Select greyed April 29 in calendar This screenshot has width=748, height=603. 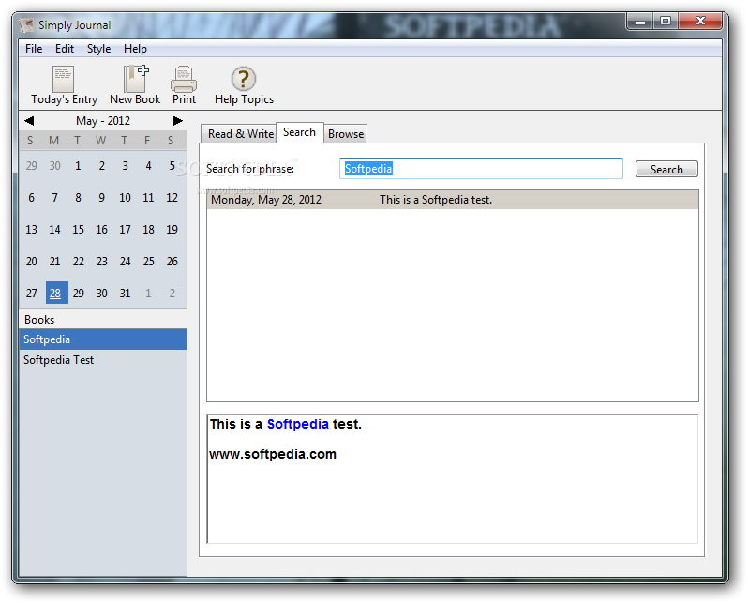[x=32, y=166]
